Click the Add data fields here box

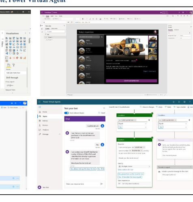(16, 73)
